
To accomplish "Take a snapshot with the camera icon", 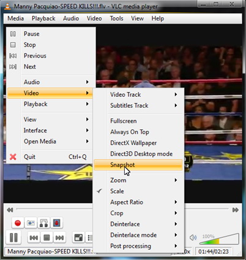I will pos(31,223).
